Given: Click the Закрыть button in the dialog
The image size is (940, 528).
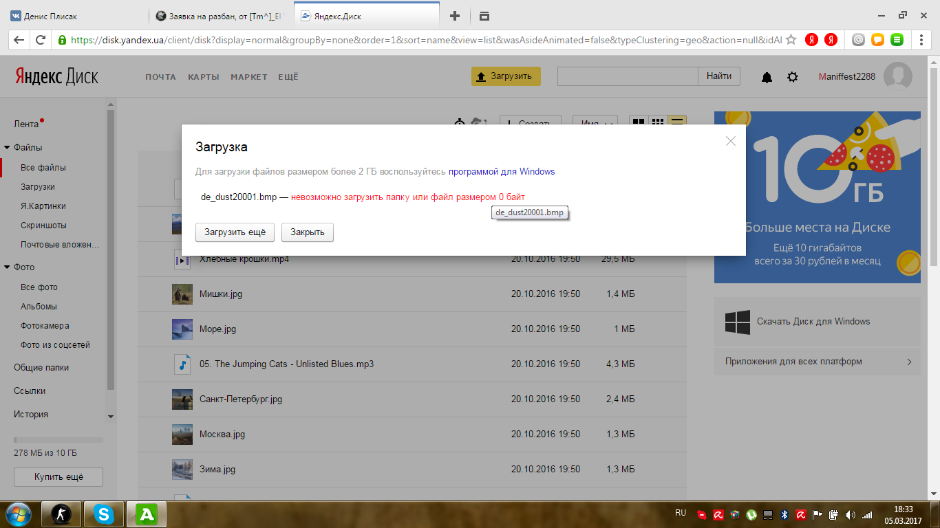Looking at the screenshot, I should (x=308, y=232).
